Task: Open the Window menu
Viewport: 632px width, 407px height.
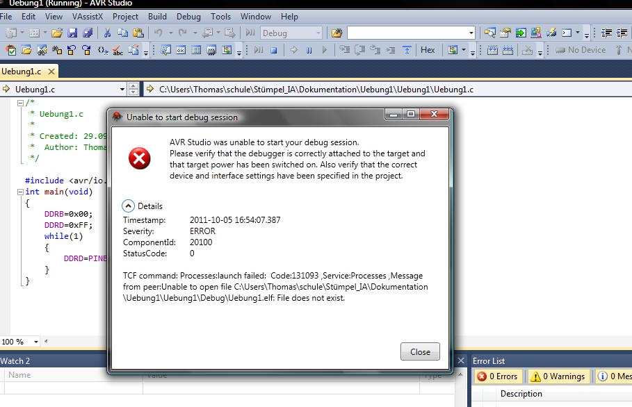Action: (256, 17)
